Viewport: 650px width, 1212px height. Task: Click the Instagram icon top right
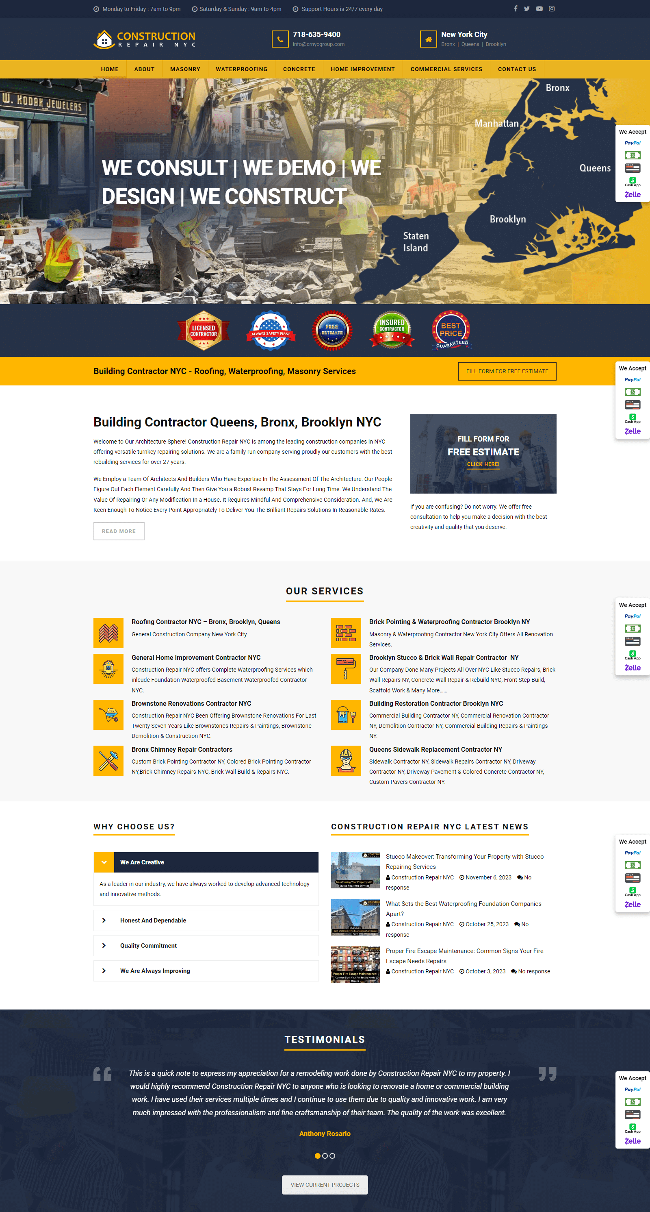pyautogui.click(x=551, y=9)
